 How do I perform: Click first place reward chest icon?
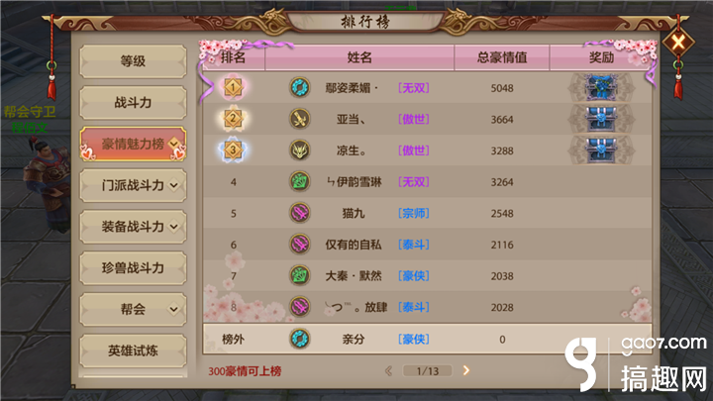[x=601, y=87]
